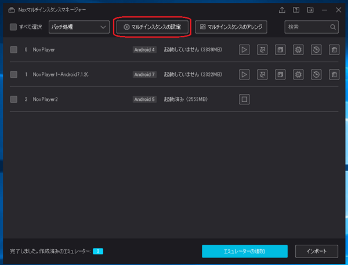
Task: Click the Nox manager logo icon
Action: (12, 10)
